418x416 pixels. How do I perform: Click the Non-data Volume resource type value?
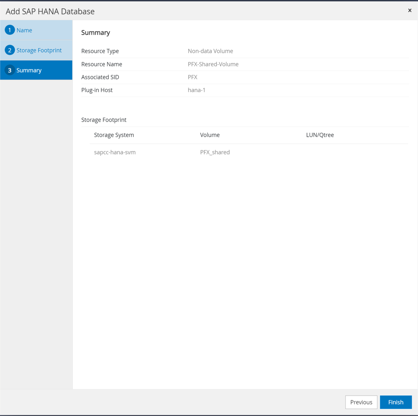tap(210, 51)
